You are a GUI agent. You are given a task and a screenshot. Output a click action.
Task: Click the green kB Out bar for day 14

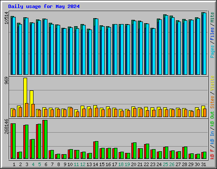click(97, 150)
